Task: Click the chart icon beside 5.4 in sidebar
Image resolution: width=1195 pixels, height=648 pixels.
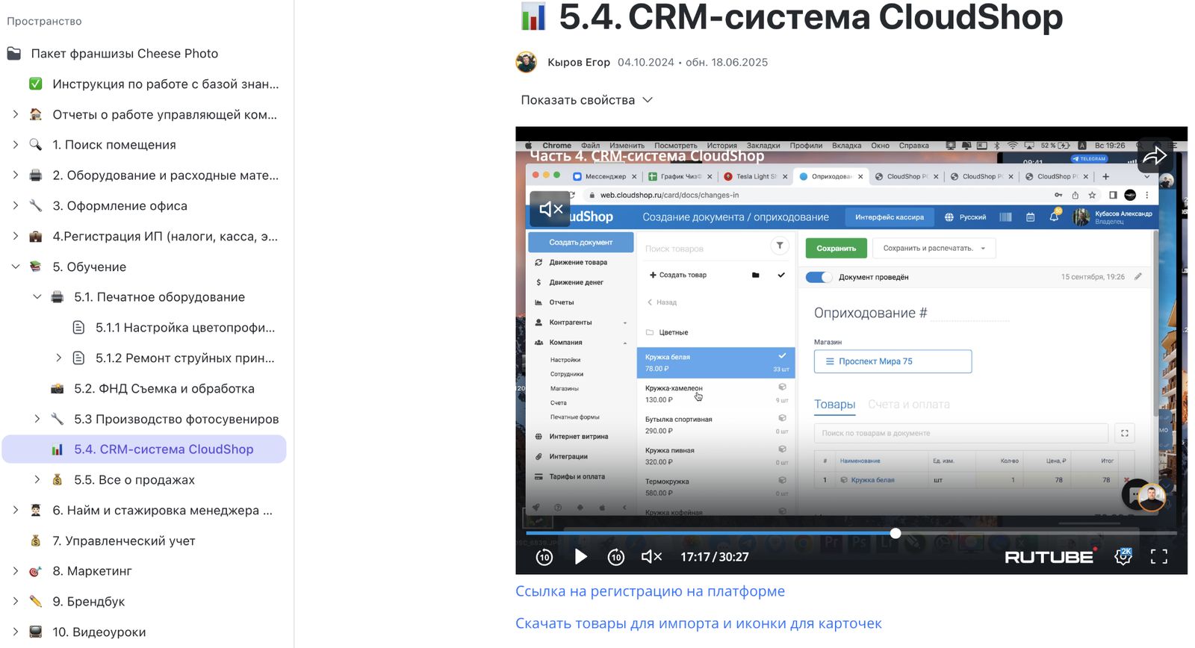Action: coord(57,449)
